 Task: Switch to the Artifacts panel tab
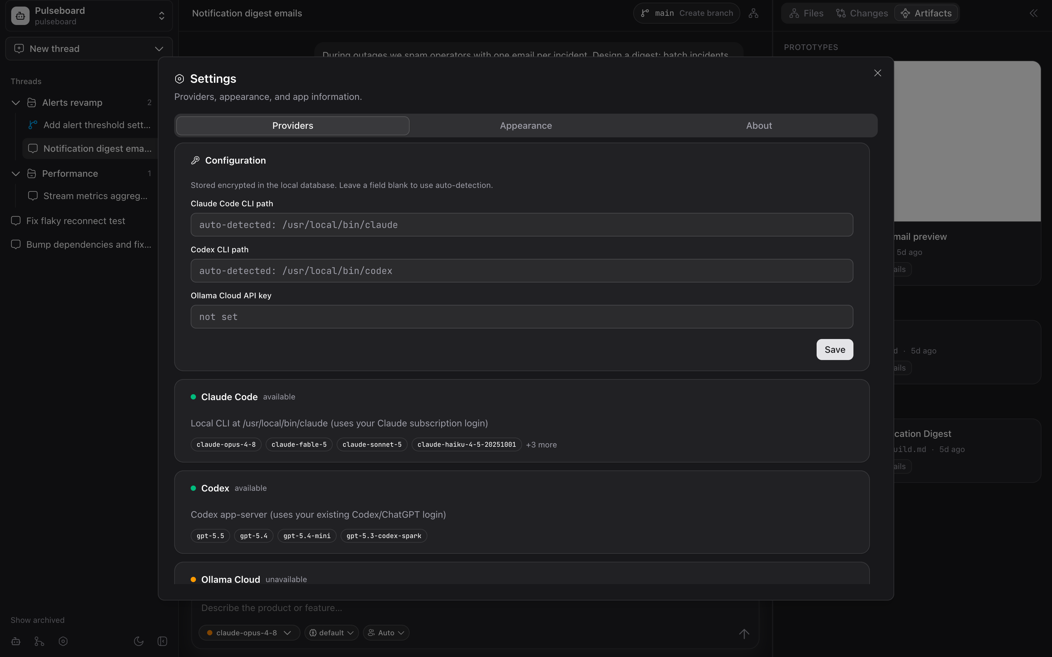[x=926, y=13]
